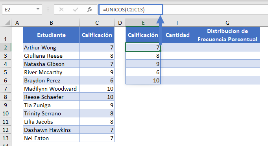Select the cell Dashawn Hawkins
Screen dimensions: 268x146
tap(51, 130)
